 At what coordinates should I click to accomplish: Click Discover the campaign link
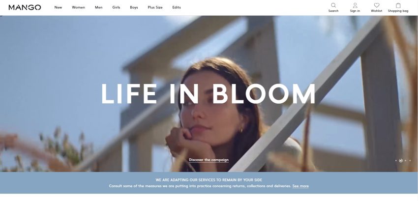click(x=209, y=160)
